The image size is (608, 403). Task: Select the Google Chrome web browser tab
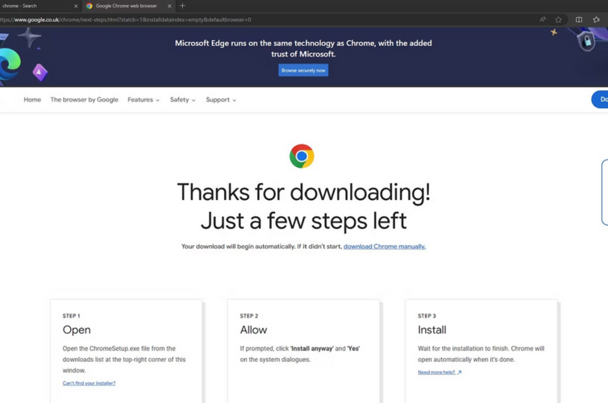coord(128,6)
